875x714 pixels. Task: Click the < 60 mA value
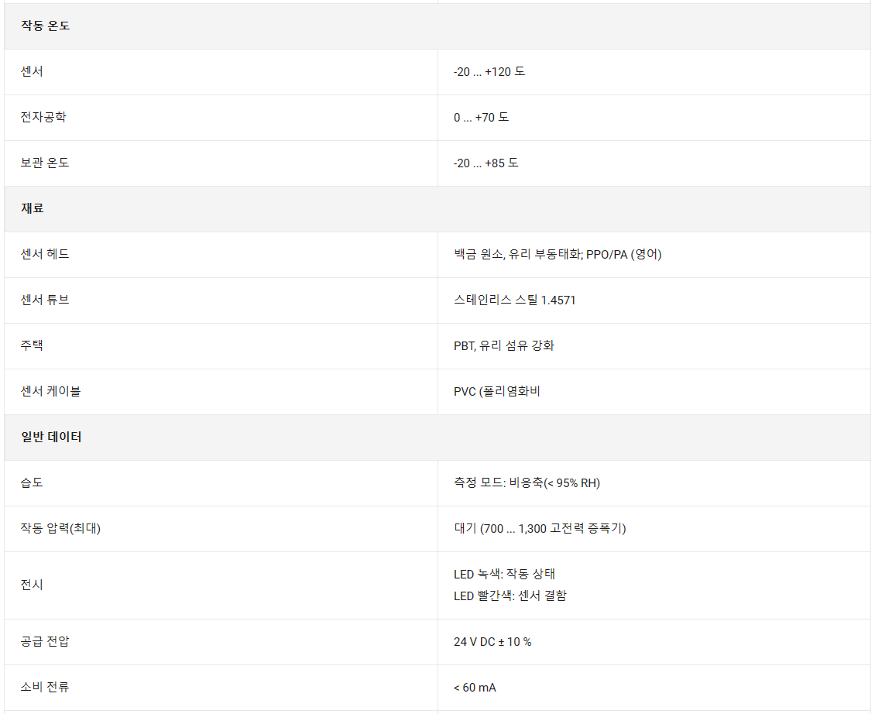tap(475, 687)
